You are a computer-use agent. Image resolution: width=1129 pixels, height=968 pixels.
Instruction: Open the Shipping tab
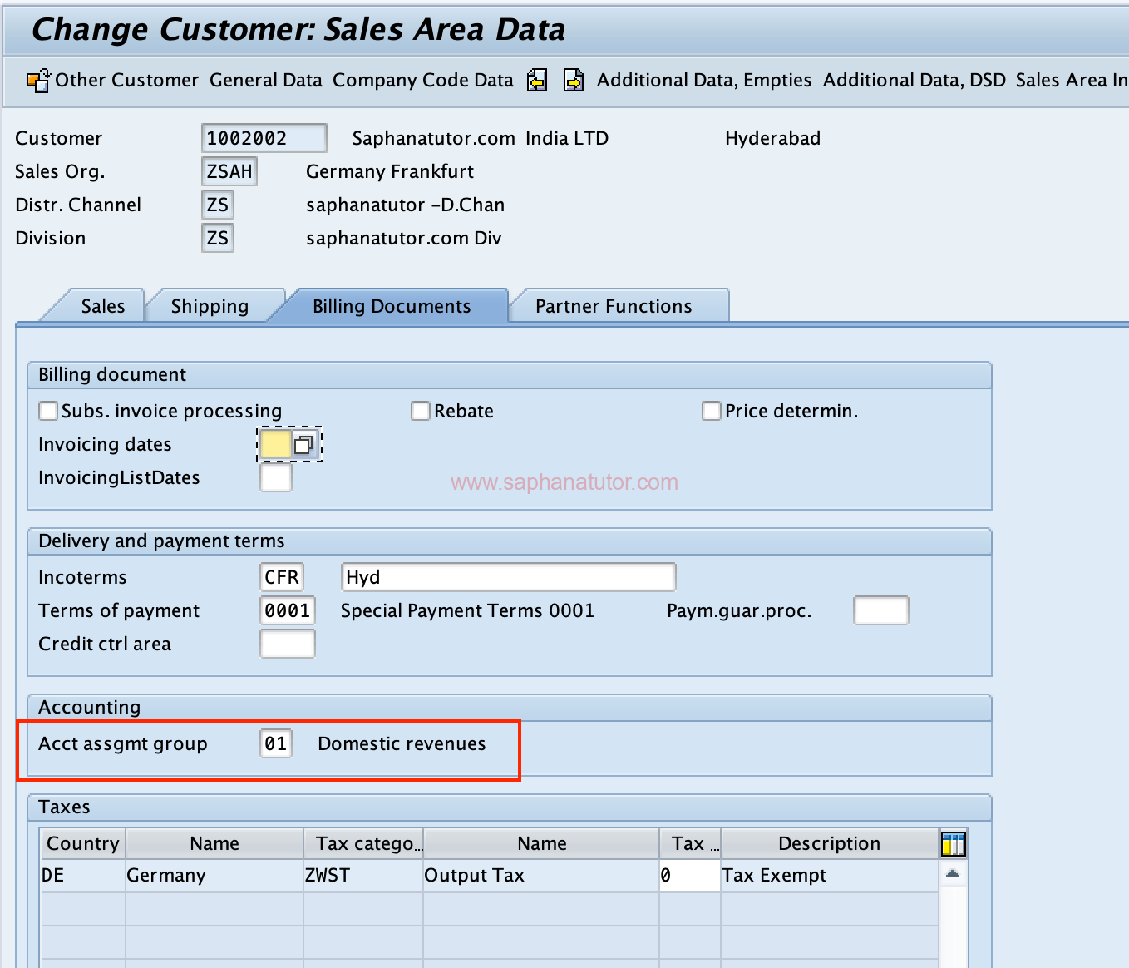[x=210, y=306]
